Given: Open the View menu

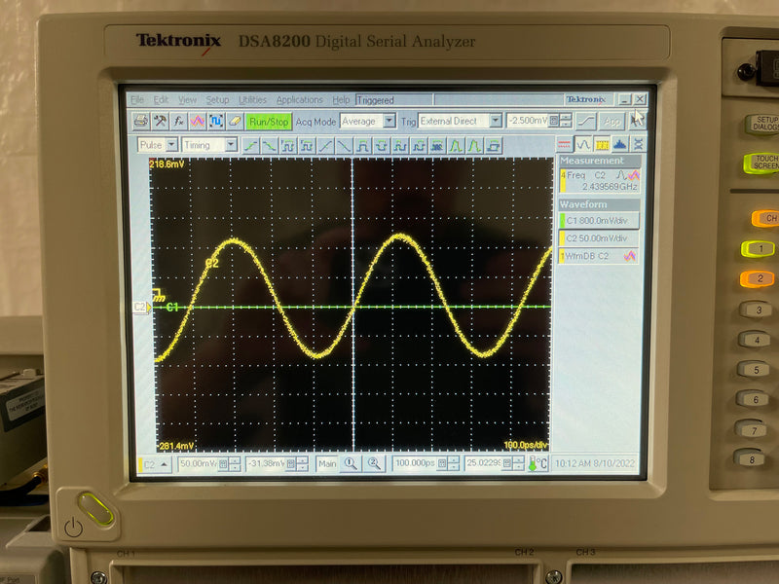Looking at the screenshot, I should coord(187,100).
